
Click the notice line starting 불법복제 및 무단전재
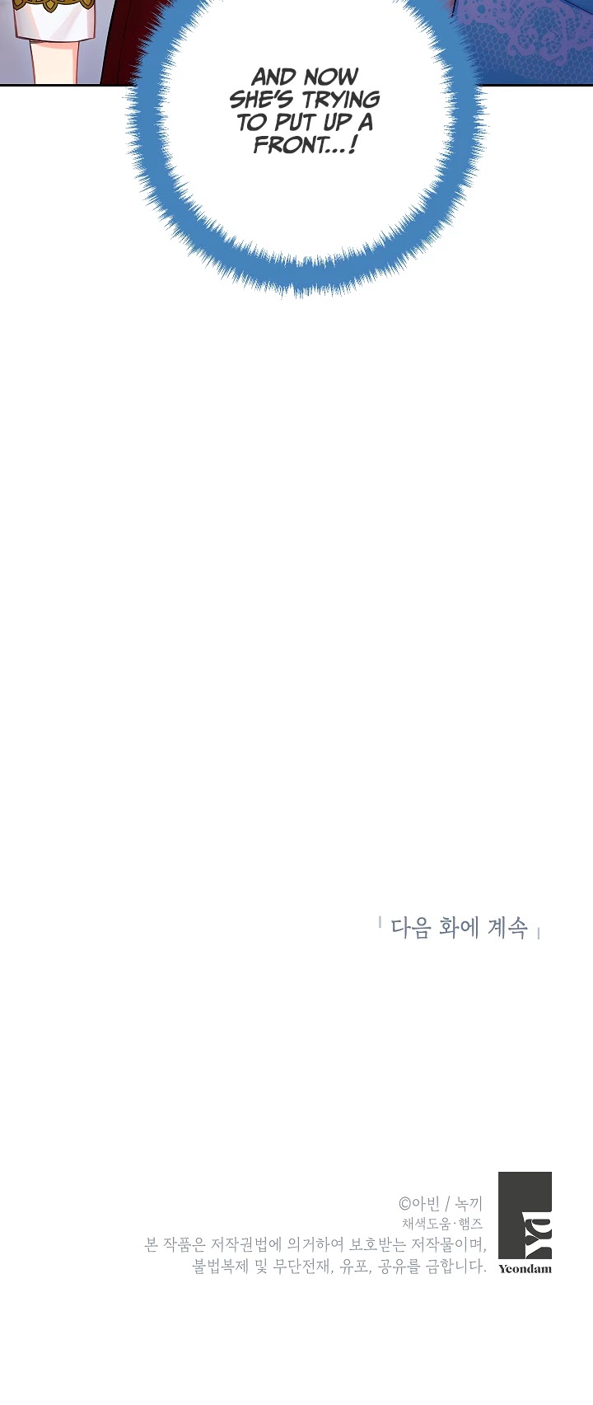click(339, 1267)
